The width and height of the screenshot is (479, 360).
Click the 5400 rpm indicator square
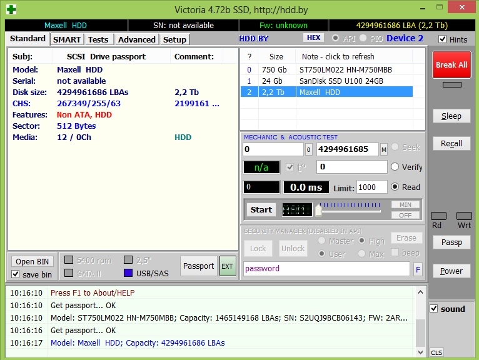pos(69,260)
